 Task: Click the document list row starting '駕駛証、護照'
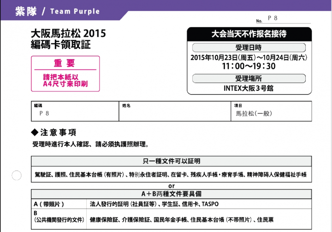171,175
